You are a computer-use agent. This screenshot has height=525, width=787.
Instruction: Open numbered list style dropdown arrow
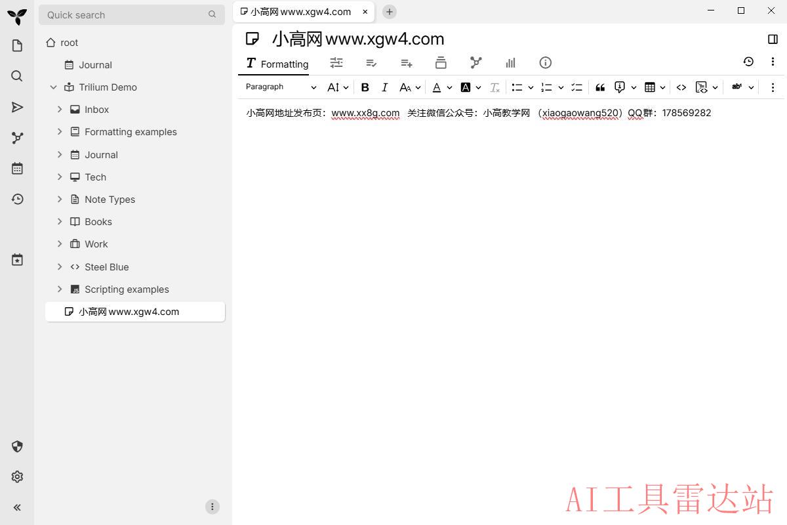561,87
